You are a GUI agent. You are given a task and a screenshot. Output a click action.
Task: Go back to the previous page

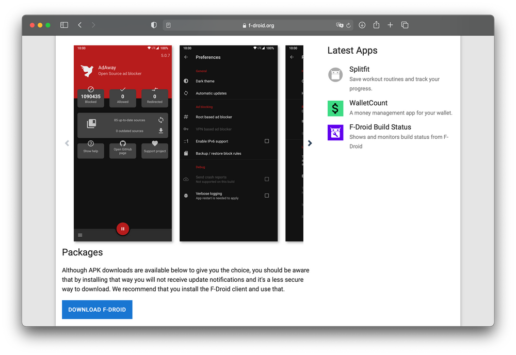[x=79, y=25]
